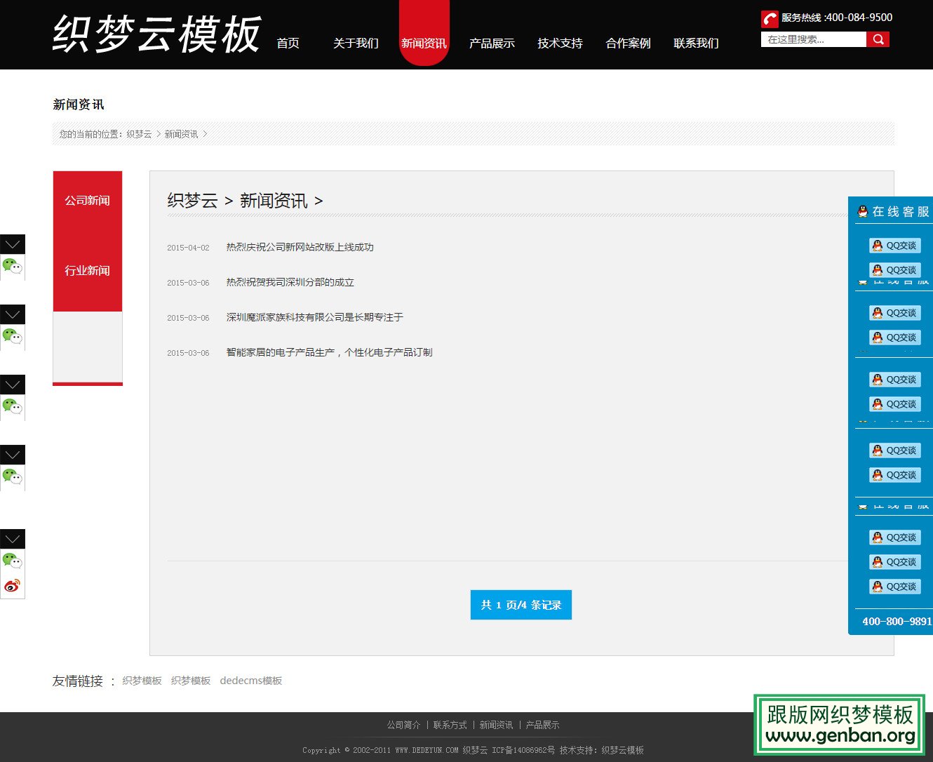This screenshot has width=933, height=762.
Task: Select 行业新闻 in the left menu
Action: point(86,270)
